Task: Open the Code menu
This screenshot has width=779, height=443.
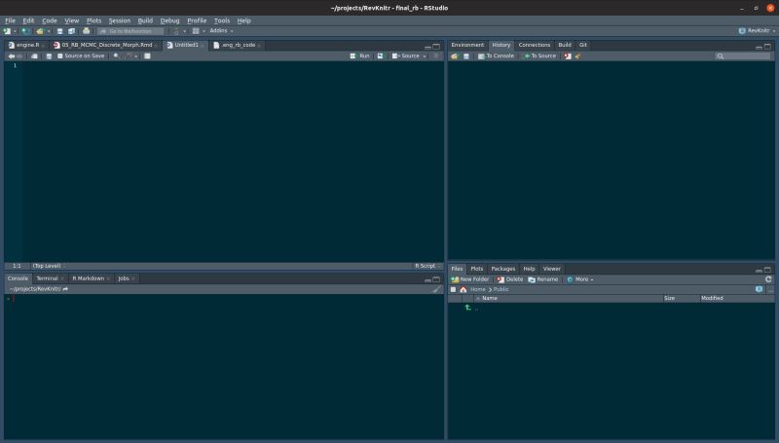Action: click(x=50, y=20)
